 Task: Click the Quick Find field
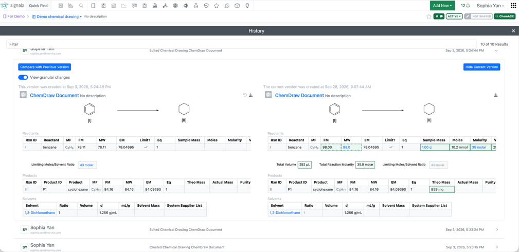coord(39,6)
